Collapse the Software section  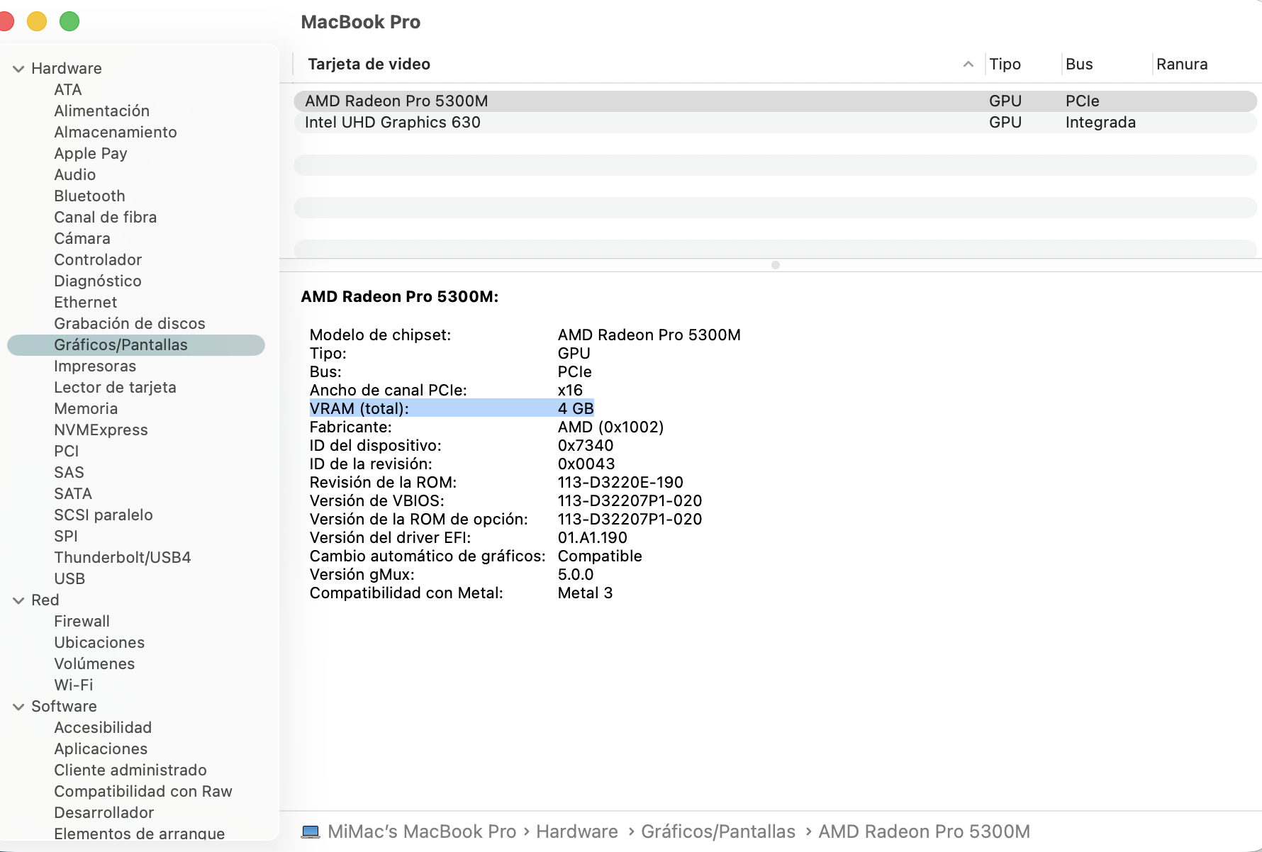18,707
